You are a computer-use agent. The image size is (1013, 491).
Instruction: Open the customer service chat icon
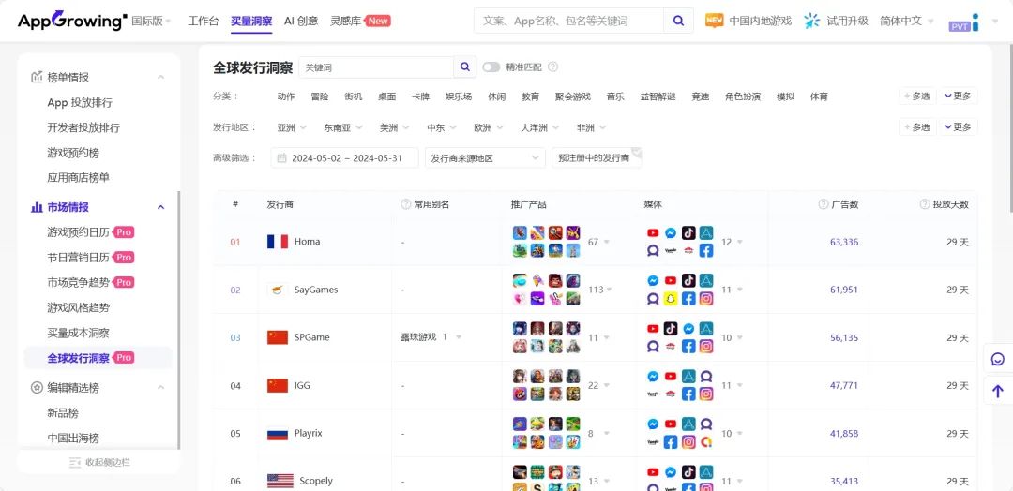pyautogui.click(x=997, y=359)
